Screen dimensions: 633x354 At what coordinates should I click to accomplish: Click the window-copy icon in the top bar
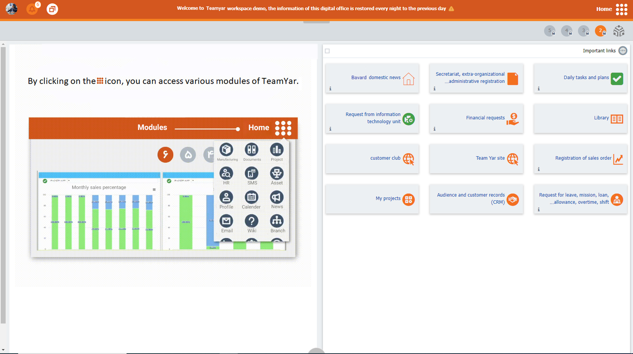[52, 9]
